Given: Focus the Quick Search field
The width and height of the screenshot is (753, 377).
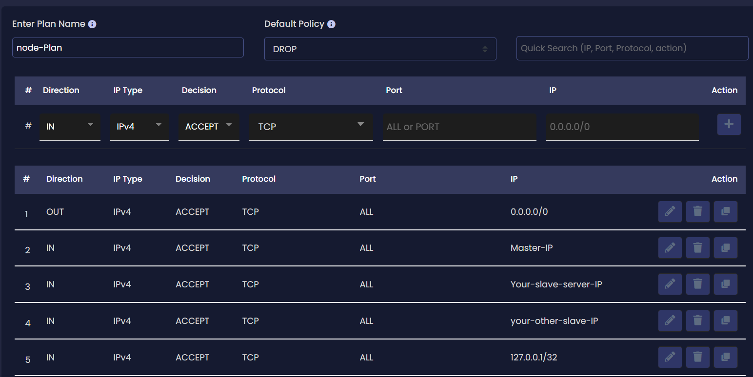Looking at the screenshot, I should tap(632, 48).
